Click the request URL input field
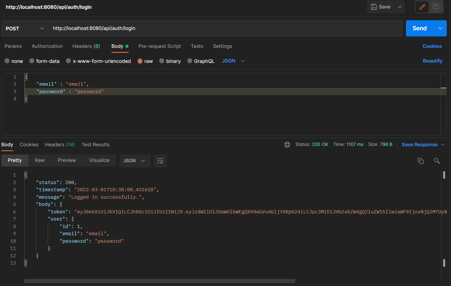This screenshot has height=286, width=451. pyautogui.click(x=225, y=28)
